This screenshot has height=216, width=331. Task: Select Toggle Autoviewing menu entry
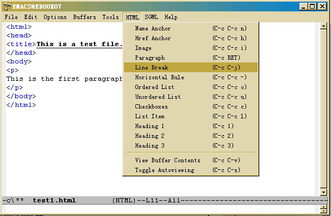pyautogui.click(x=191, y=170)
